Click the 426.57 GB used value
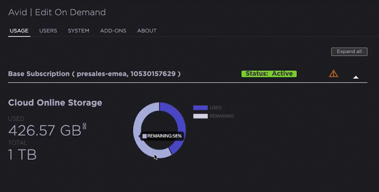The width and height of the screenshot is (379, 192). [x=45, y=131]
